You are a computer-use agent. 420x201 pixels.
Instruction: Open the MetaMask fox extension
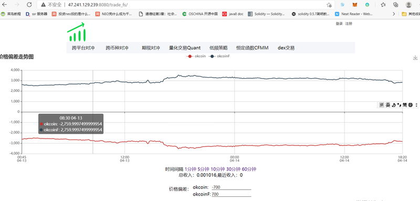coord(355,5)
